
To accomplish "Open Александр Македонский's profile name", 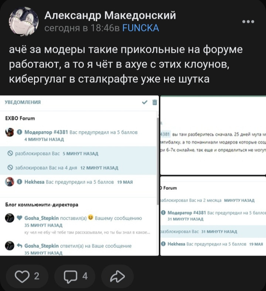I will coord(110,16).
